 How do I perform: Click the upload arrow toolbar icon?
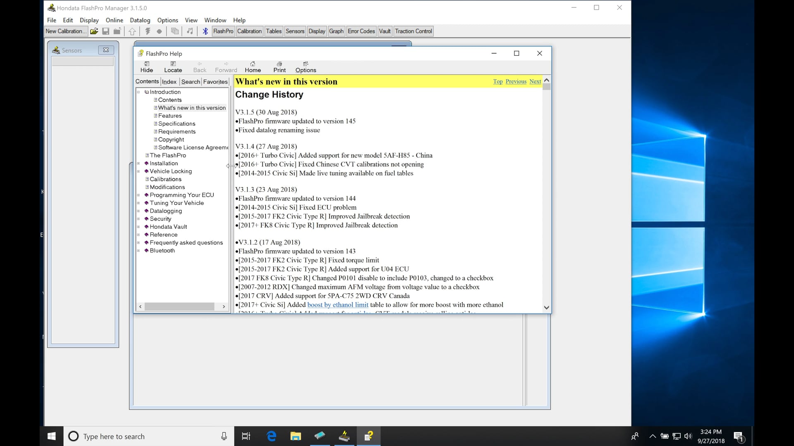[x=132, y=31]
